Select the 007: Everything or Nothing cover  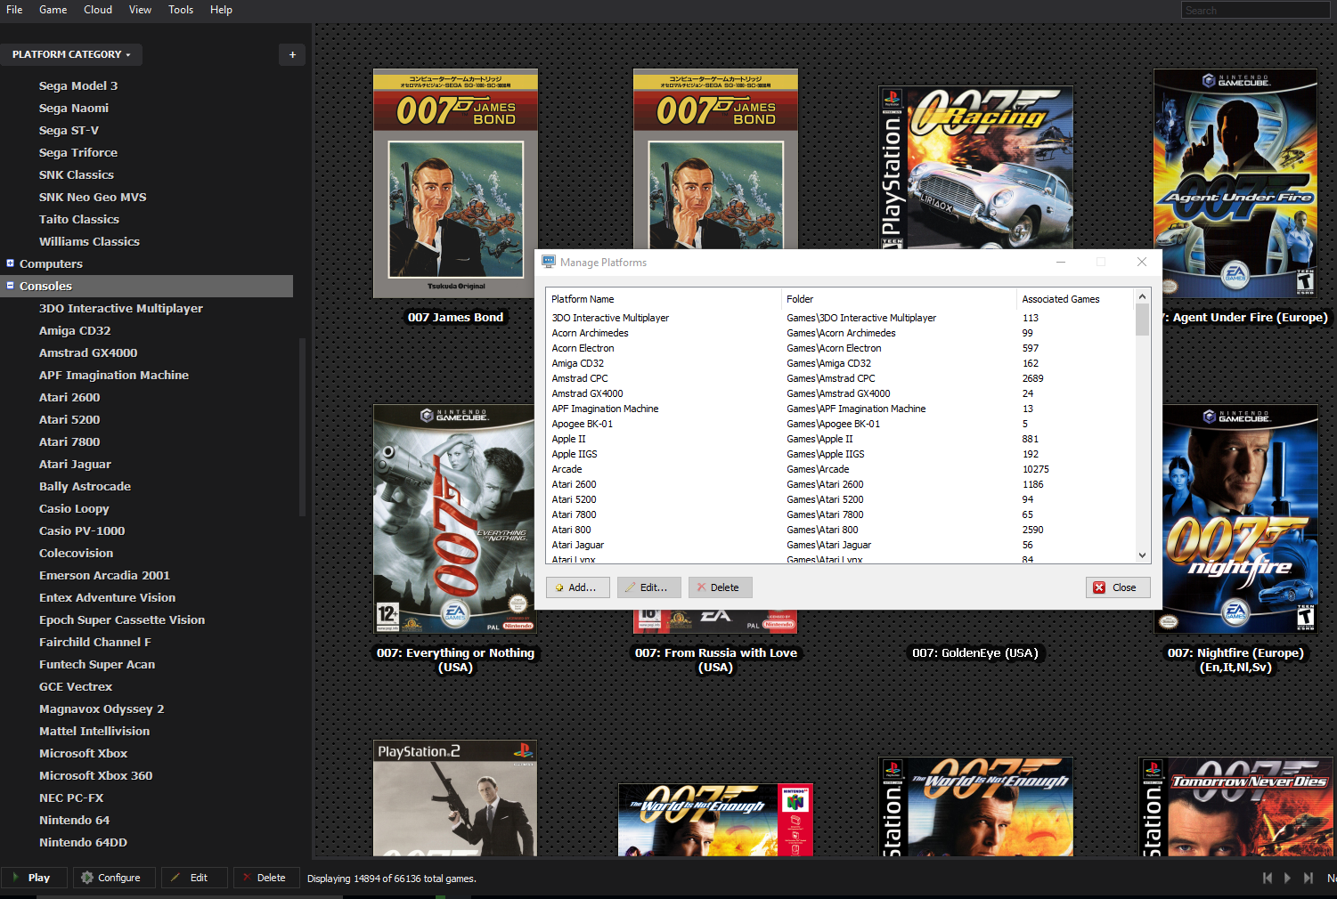[x=455, y=519]
